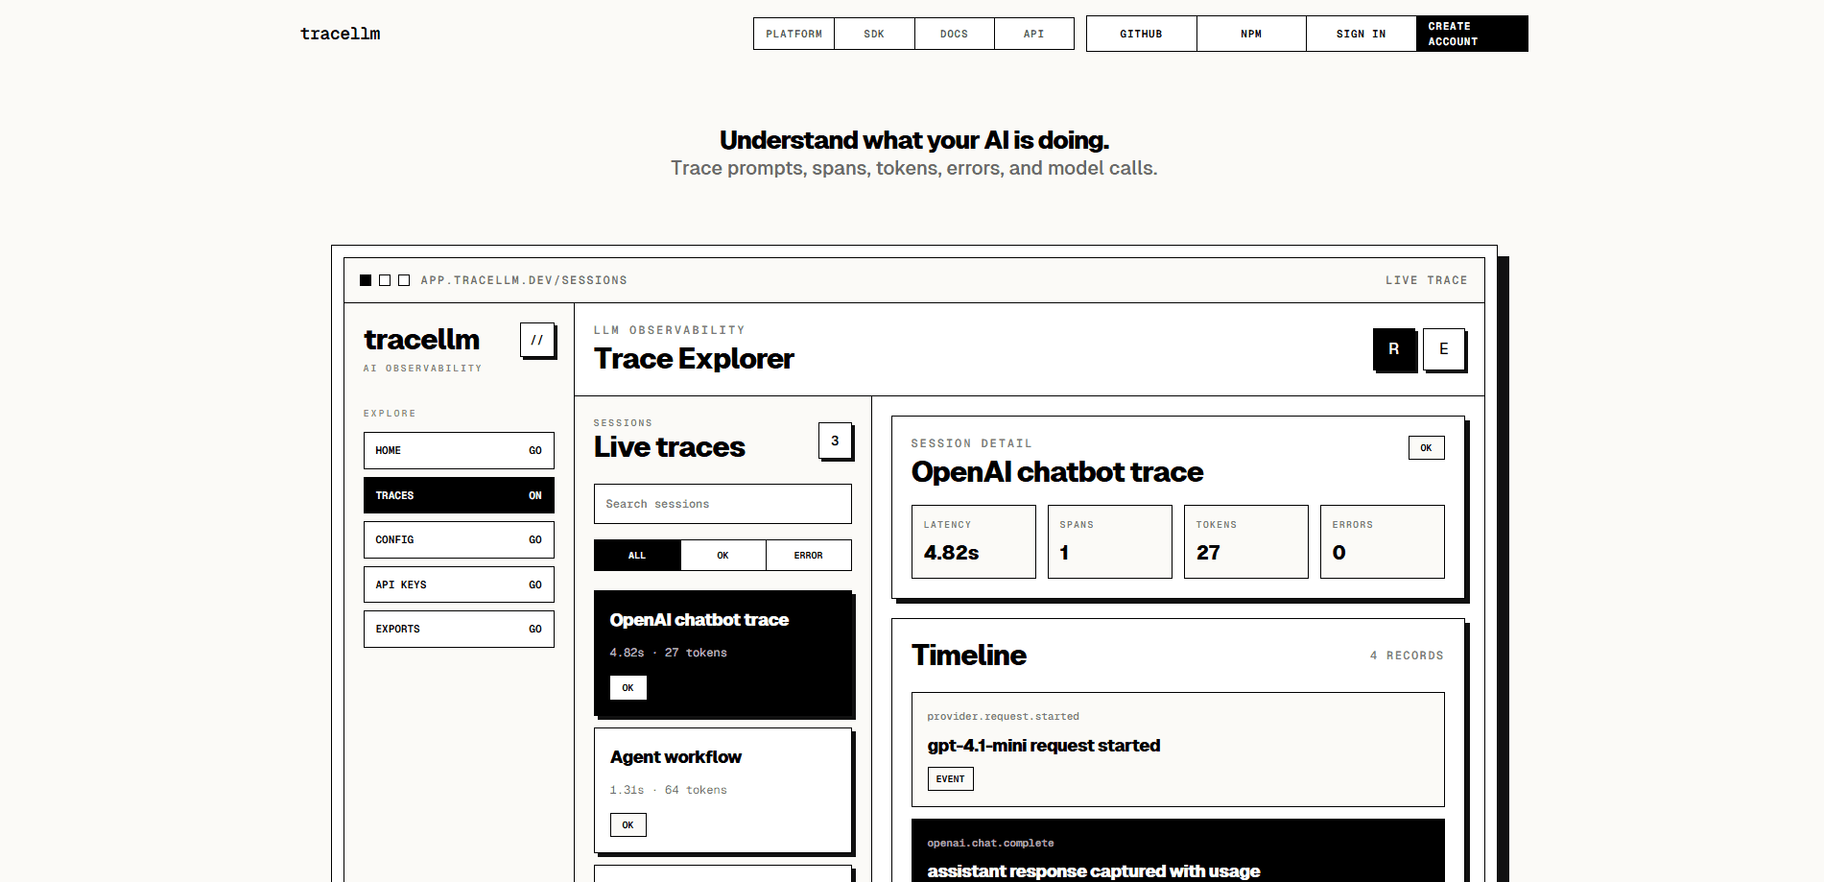Viewport: 1824px width, 882px height.
Task: Open the Platform nav item
Action: point(794,34)
